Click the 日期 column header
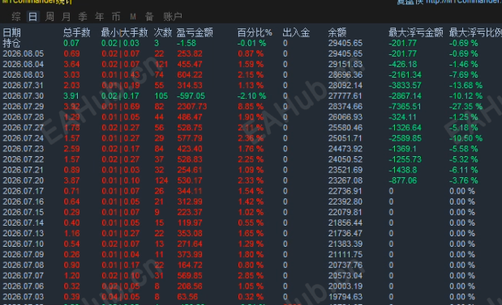The image size is (502, 305). coord(12,32)
